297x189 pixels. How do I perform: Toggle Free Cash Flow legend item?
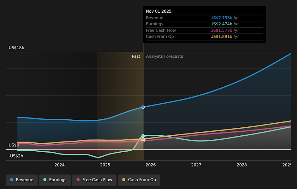coord(94,180)
